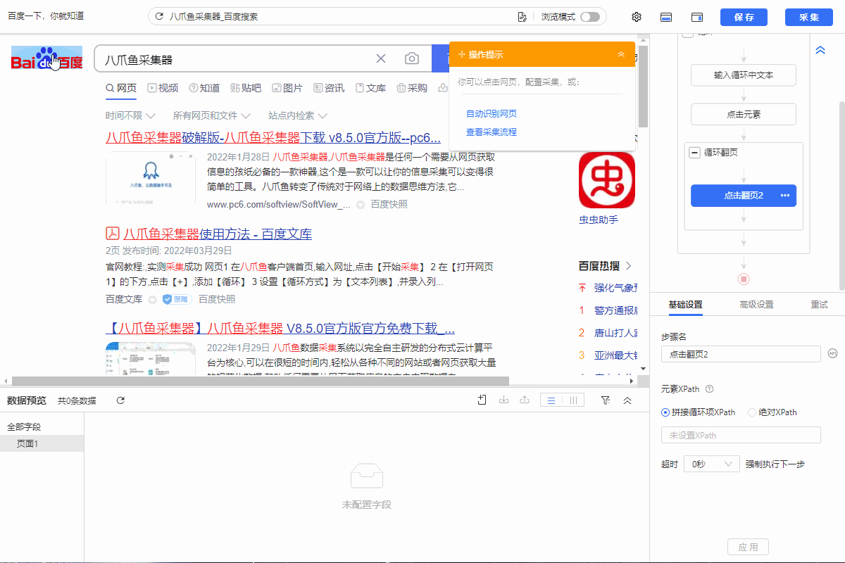This screenshot has height=563, width=845.
Task: Grab the move handle of 操作提示
Action: 462,54
